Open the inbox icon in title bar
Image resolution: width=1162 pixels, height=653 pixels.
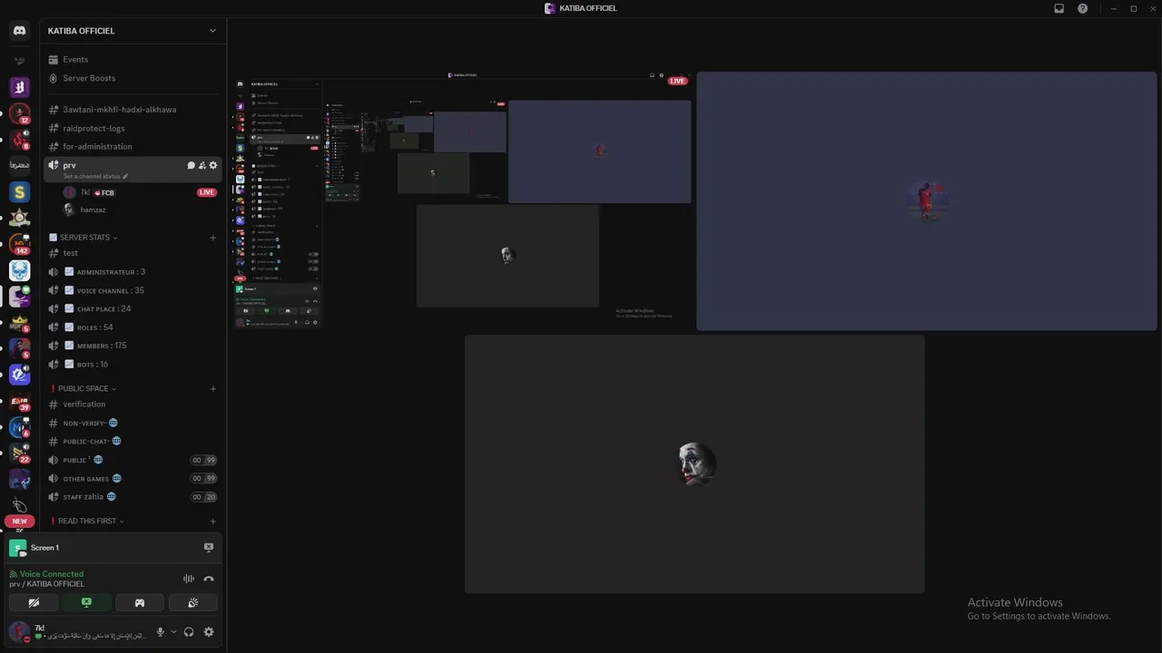1059,8
